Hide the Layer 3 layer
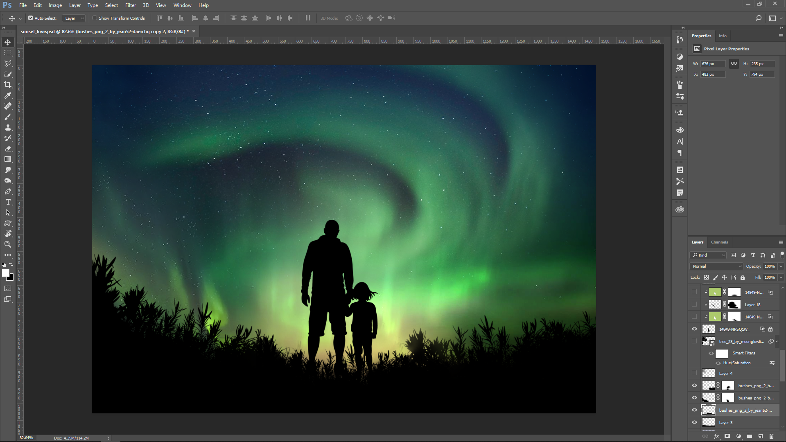Image resolution: width=786 pixels, height=442 pixels. (x=694, y=422)
